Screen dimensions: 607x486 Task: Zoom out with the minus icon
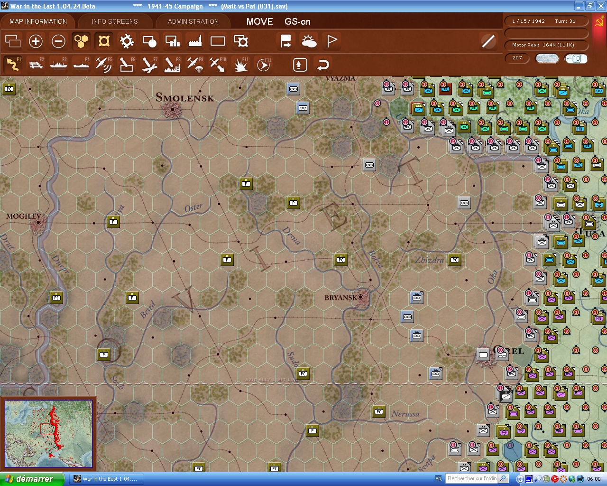(58, 41)
